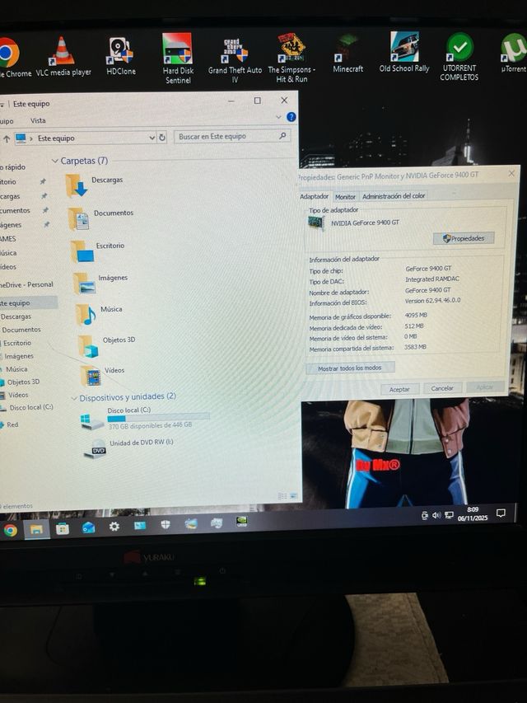Launch the Minecraft desktop shortcut
527x703 pixels.
pos(347,54)
